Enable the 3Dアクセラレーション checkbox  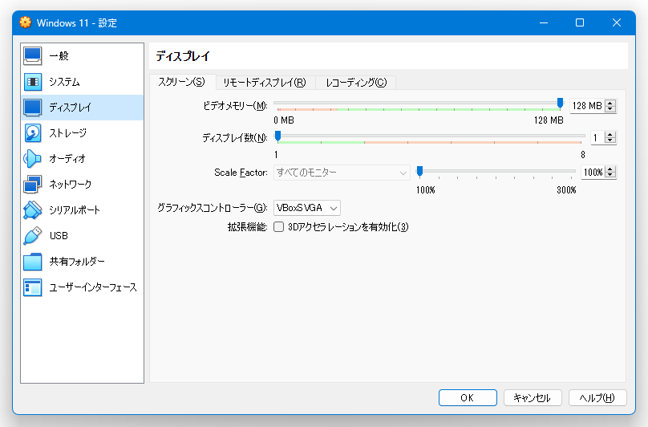click(x=279, y=226)
